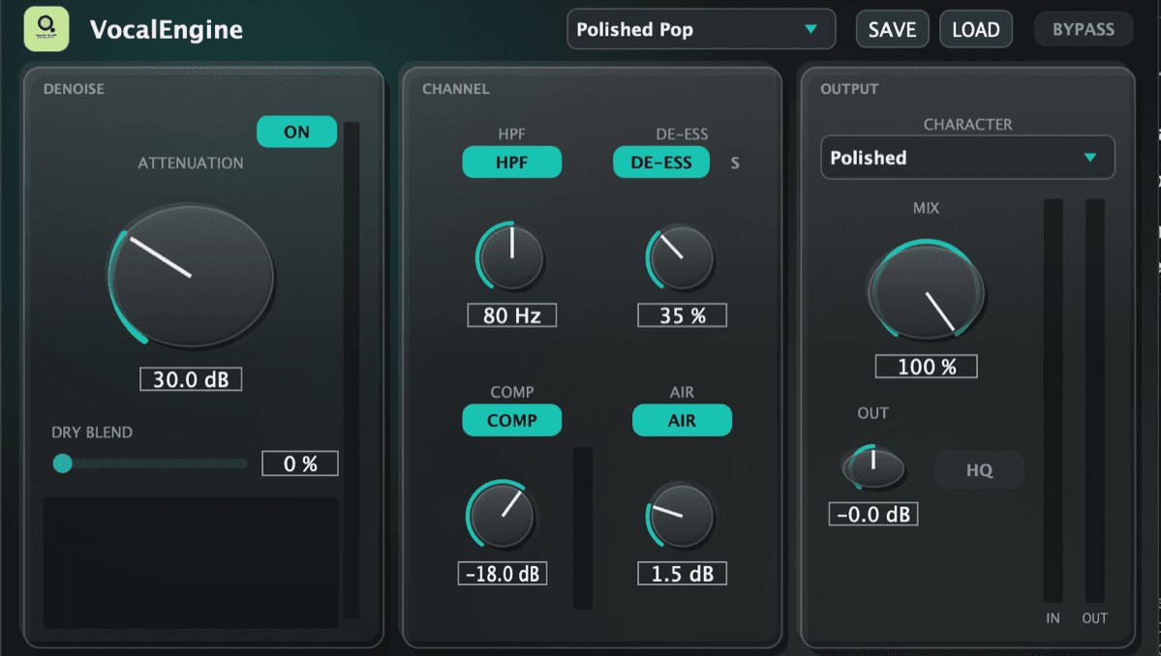This screenshot has height=656, width=1161.
Task: Click the Out gain knob
Action: click(873, 467)
